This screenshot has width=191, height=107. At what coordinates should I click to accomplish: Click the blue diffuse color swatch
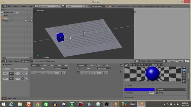click(139, 90)
